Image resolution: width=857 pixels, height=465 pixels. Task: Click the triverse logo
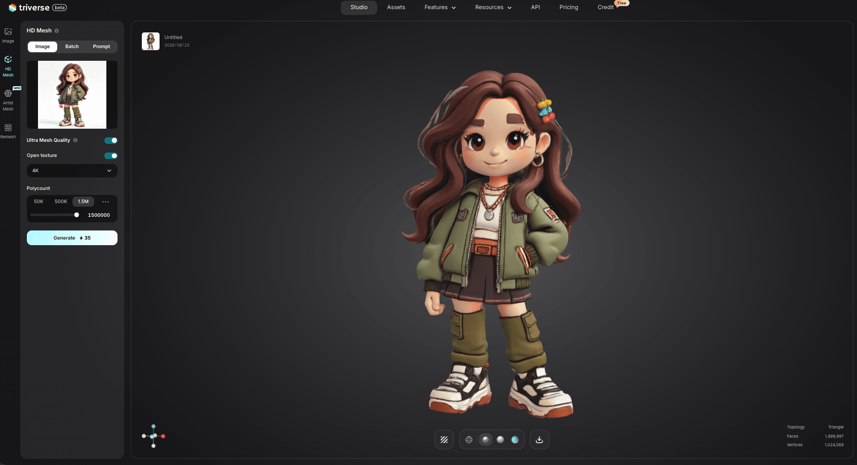tap(29, 8)
